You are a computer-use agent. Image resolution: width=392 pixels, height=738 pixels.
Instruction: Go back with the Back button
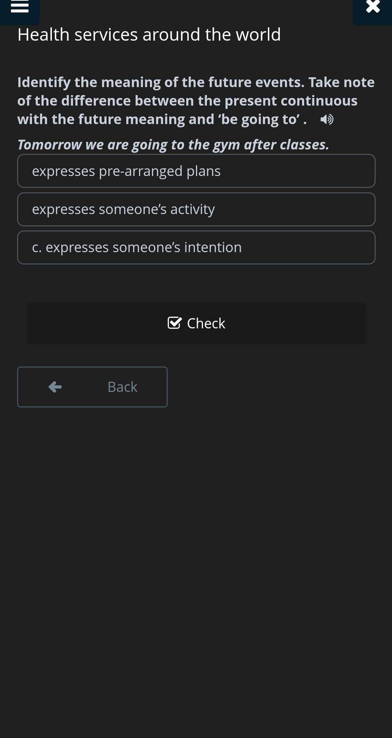(x=92, y=387)
